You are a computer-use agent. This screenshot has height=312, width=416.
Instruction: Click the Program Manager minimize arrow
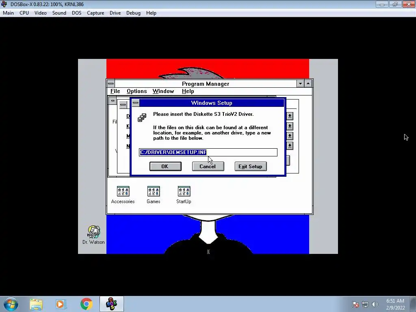[300, 84]
